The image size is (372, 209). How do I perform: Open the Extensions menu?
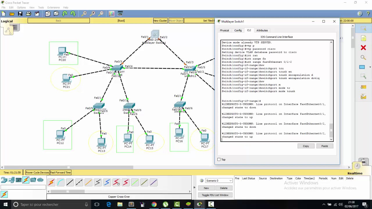[53, 7]
